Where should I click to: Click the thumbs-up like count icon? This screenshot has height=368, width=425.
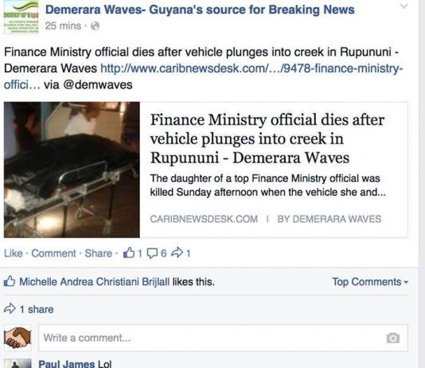point(129,253)
